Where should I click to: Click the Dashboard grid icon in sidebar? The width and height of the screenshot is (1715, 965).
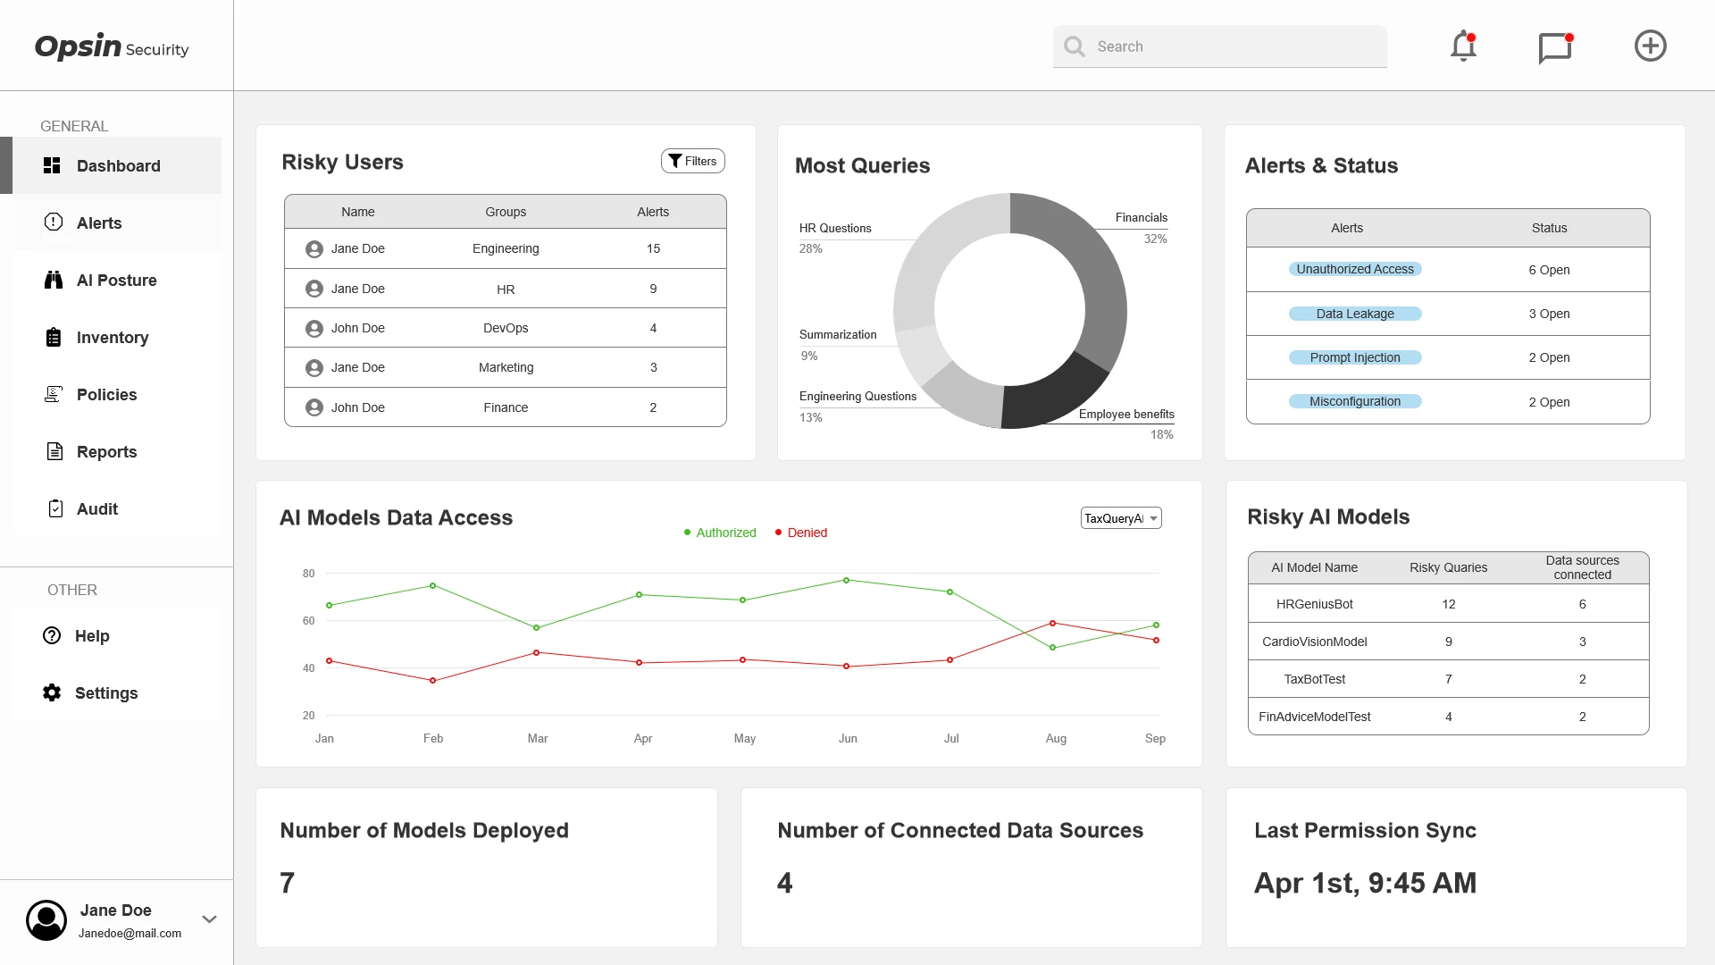52,165
